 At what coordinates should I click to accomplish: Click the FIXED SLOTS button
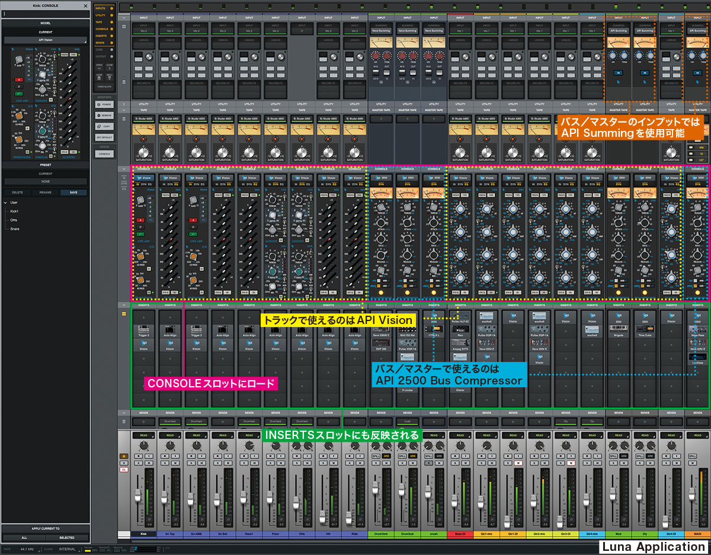[x=104, y=86]
